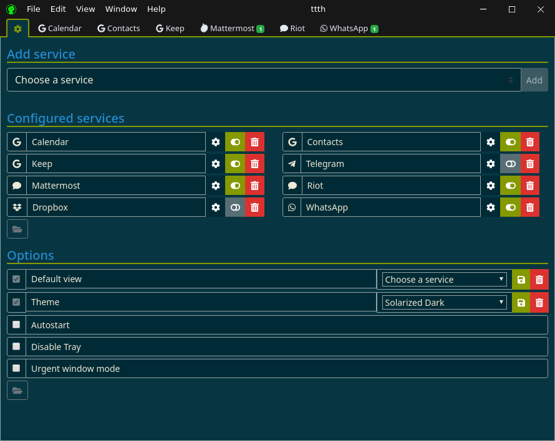The height and width of the screenshot is (441, 555).
Task: Check the Autostart checkbox
Action: click(16, 325)
